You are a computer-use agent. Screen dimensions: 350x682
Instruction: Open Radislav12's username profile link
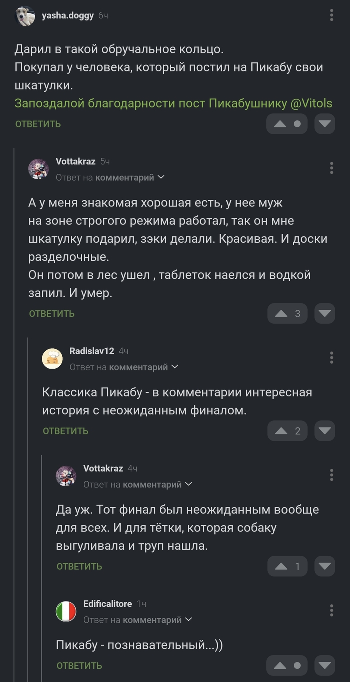pos(91,351)
